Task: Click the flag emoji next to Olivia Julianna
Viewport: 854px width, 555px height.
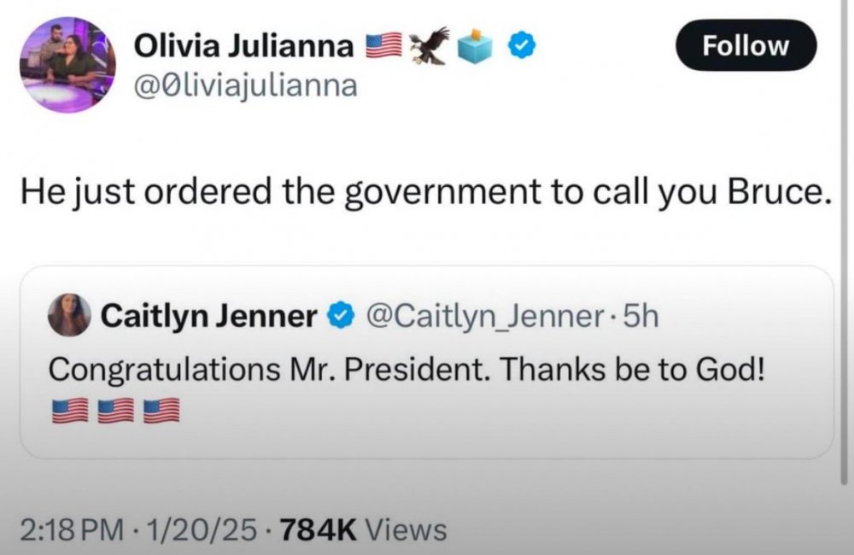Action: click(383, 45)
